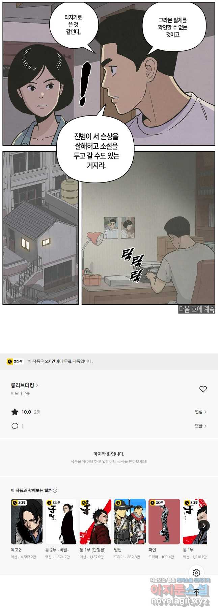Image resolution: width=218 pixels, height=614 pixels.
Task: Click the 3다무 clock badge icon
Action: click(15, 362)
